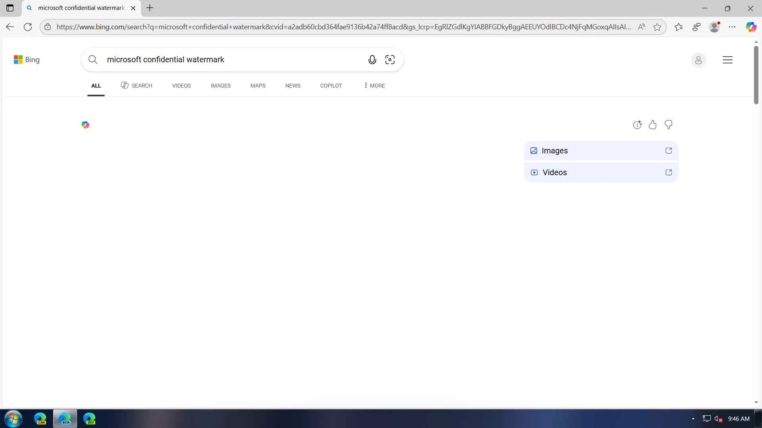762x428 pixels.
Task: Open the Favorites list icon
Action: (679, 27)
